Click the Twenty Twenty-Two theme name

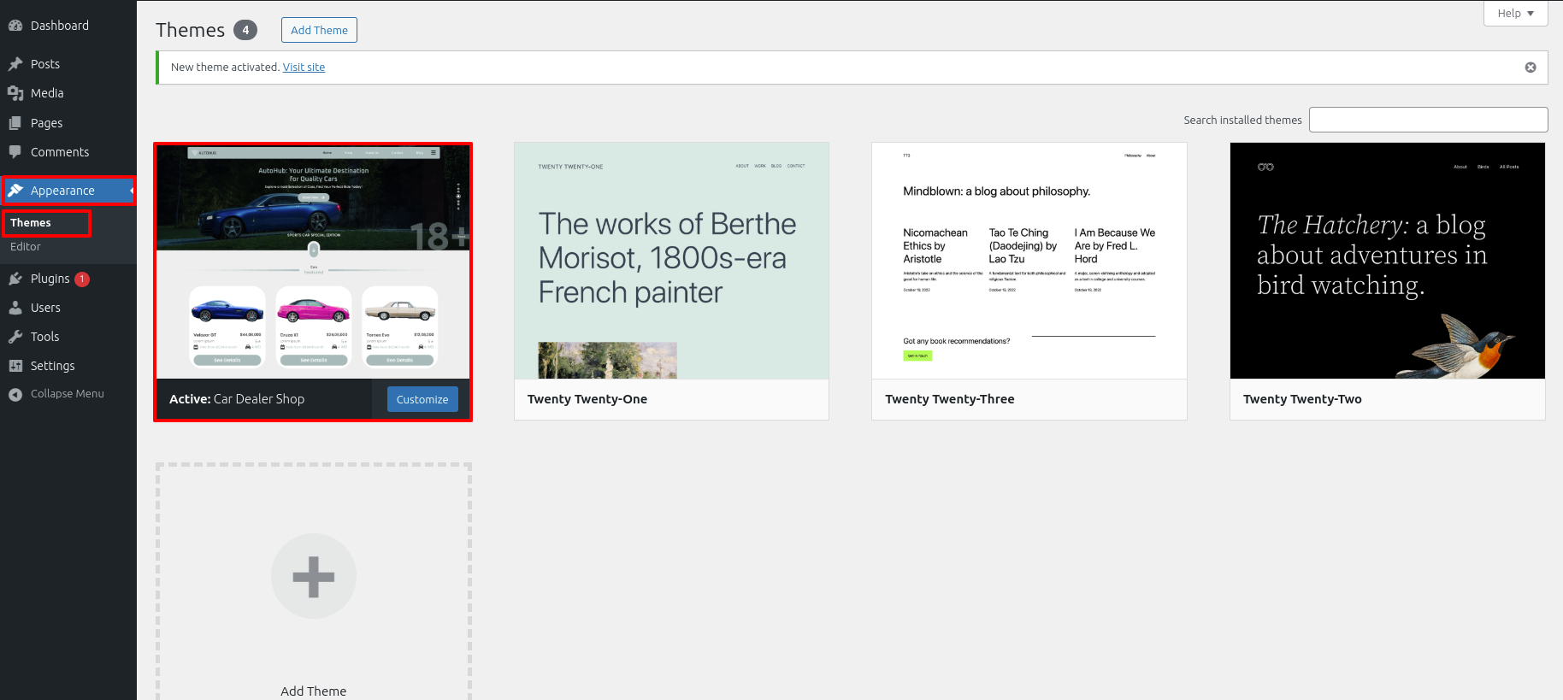pyautogui.click(x=1302, y=399)
